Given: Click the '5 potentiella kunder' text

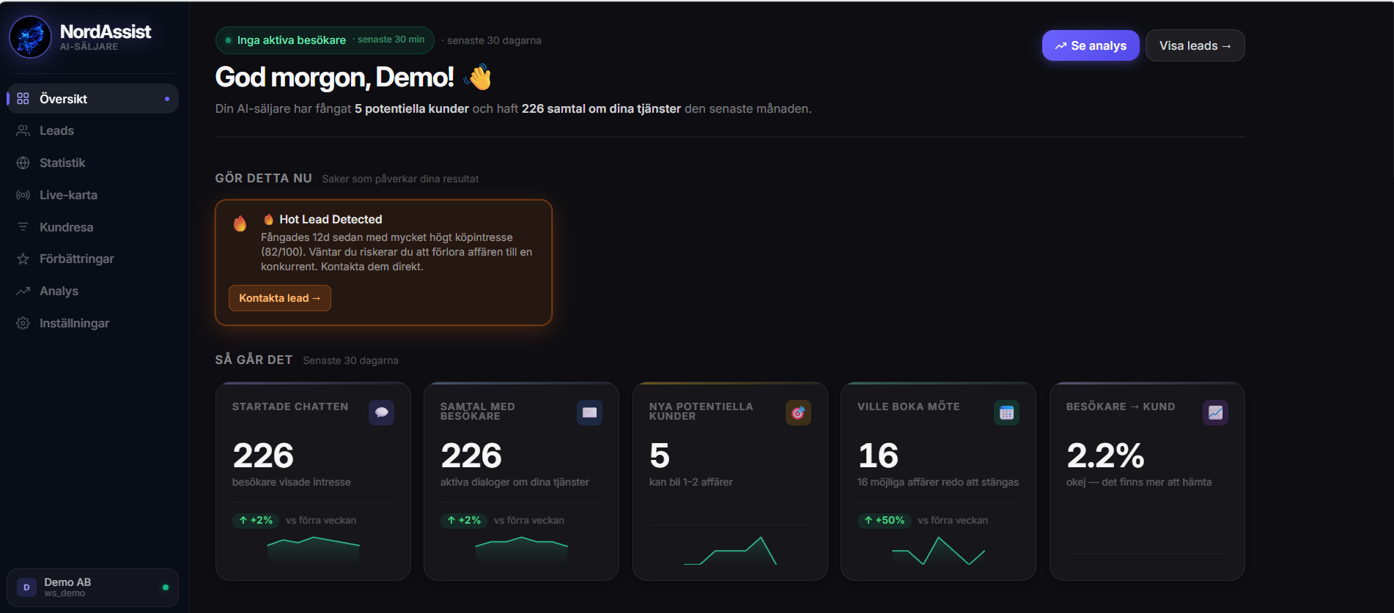Looking at the screenshot, I should pyautogui.click(x=412, y=108).
